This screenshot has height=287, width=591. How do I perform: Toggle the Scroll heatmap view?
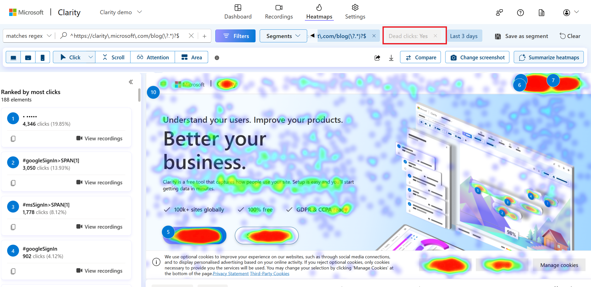click(x=113, y=57)
